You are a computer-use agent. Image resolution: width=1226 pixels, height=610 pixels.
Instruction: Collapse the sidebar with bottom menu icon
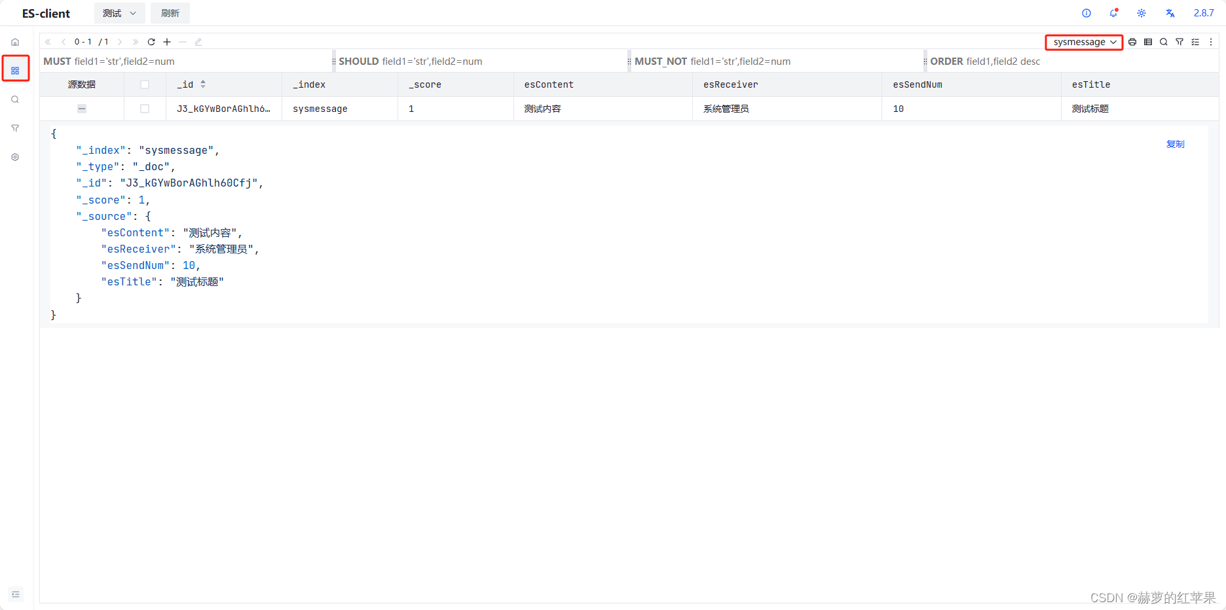(x=16, y=594)
